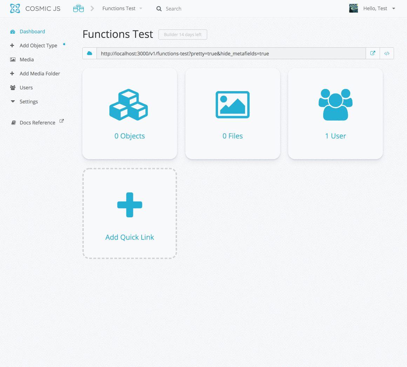The width and height of the screenshot is (407, 367).
Task: Open the Docs Reference link
Action: (38, 123)
